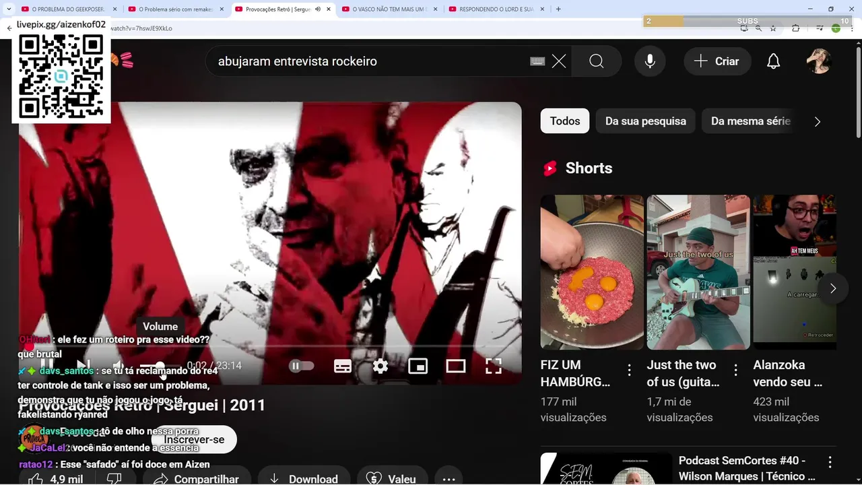Open the account avatar menu
This screenshot has width=862, height=485.
[820, 61]
